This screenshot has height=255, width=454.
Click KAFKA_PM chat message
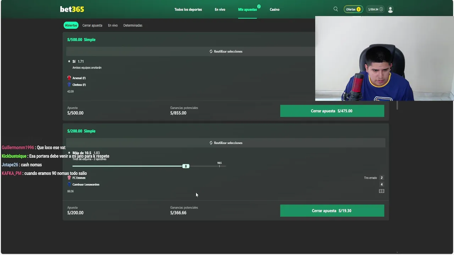(44, 173)
